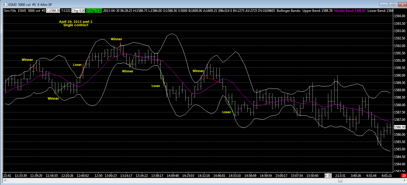Click the 14:46:01 time axis label
The height and width of the screenshot is (185, 407).
tap(219, 175)
